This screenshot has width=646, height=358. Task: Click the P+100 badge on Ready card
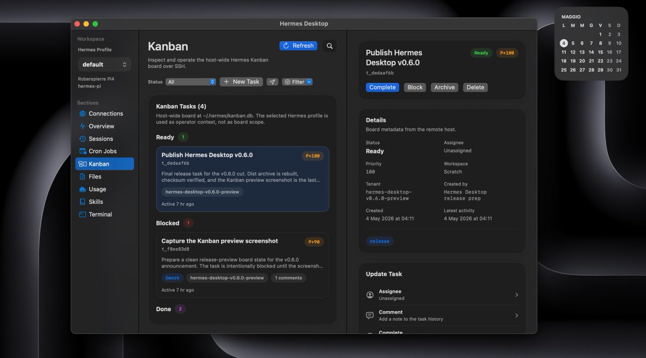click(x=313, y=156)
